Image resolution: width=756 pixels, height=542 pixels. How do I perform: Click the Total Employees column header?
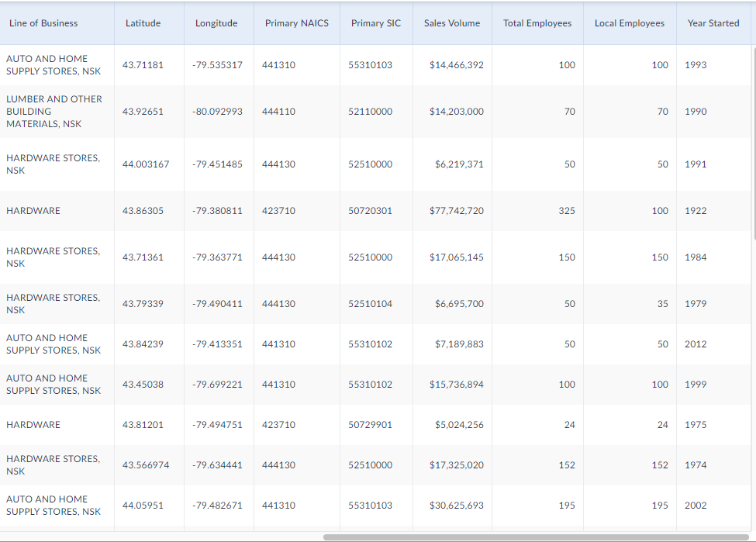[x=537, y=23]
